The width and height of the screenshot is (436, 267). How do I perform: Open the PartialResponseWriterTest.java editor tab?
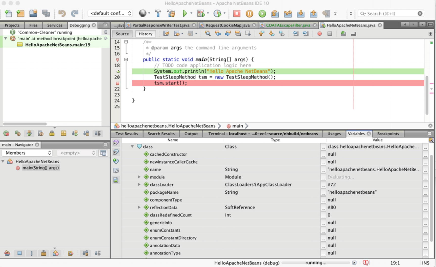click(x=161, y=25)
